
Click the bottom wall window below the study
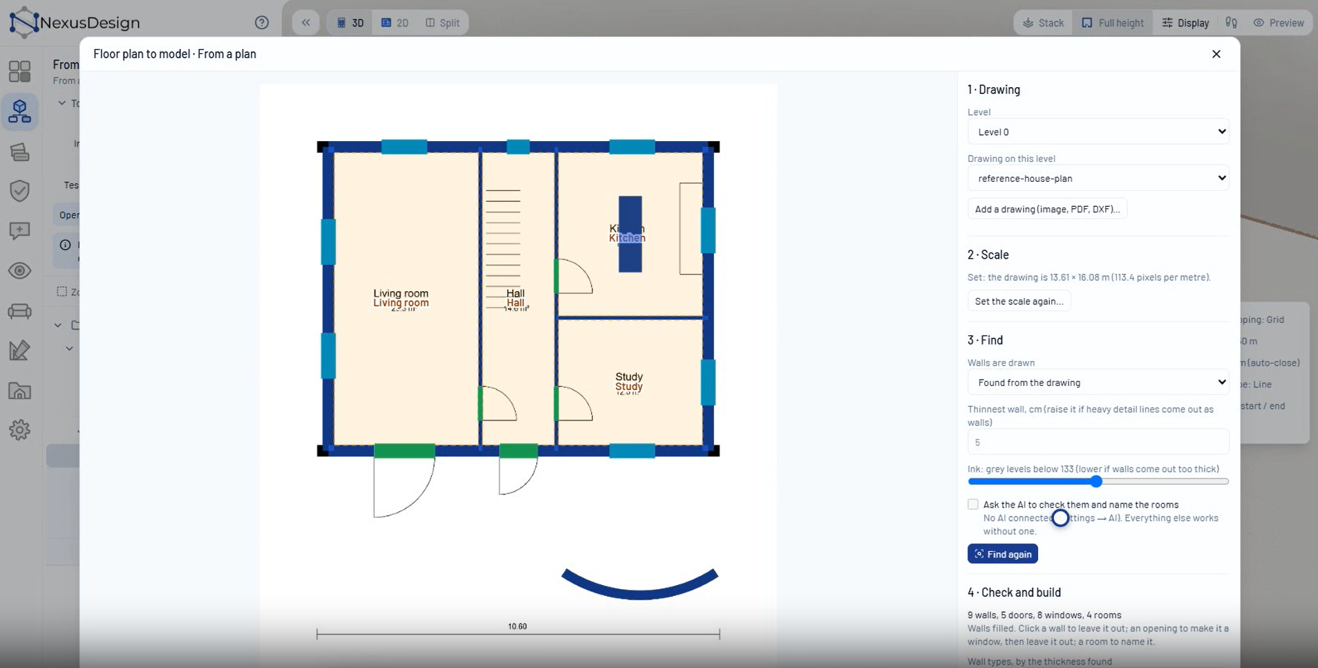[x=632, y=451]
